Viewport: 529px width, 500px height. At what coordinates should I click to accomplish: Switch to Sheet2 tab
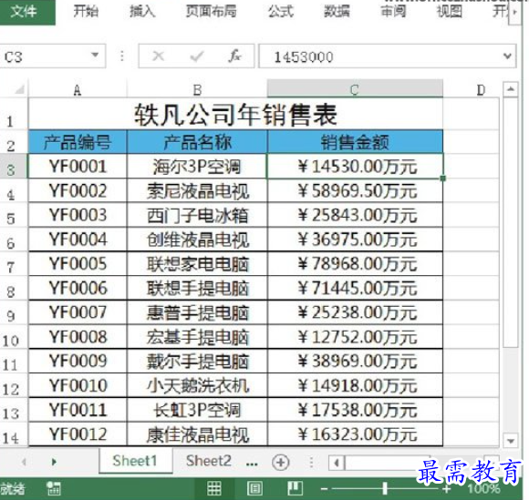point(209,461)
